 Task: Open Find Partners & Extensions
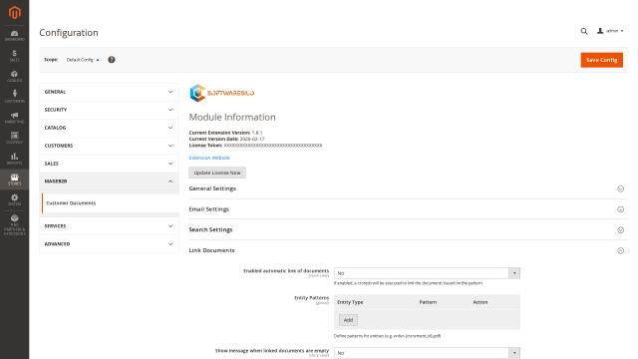pyautogui.click(x=14, y=224)
